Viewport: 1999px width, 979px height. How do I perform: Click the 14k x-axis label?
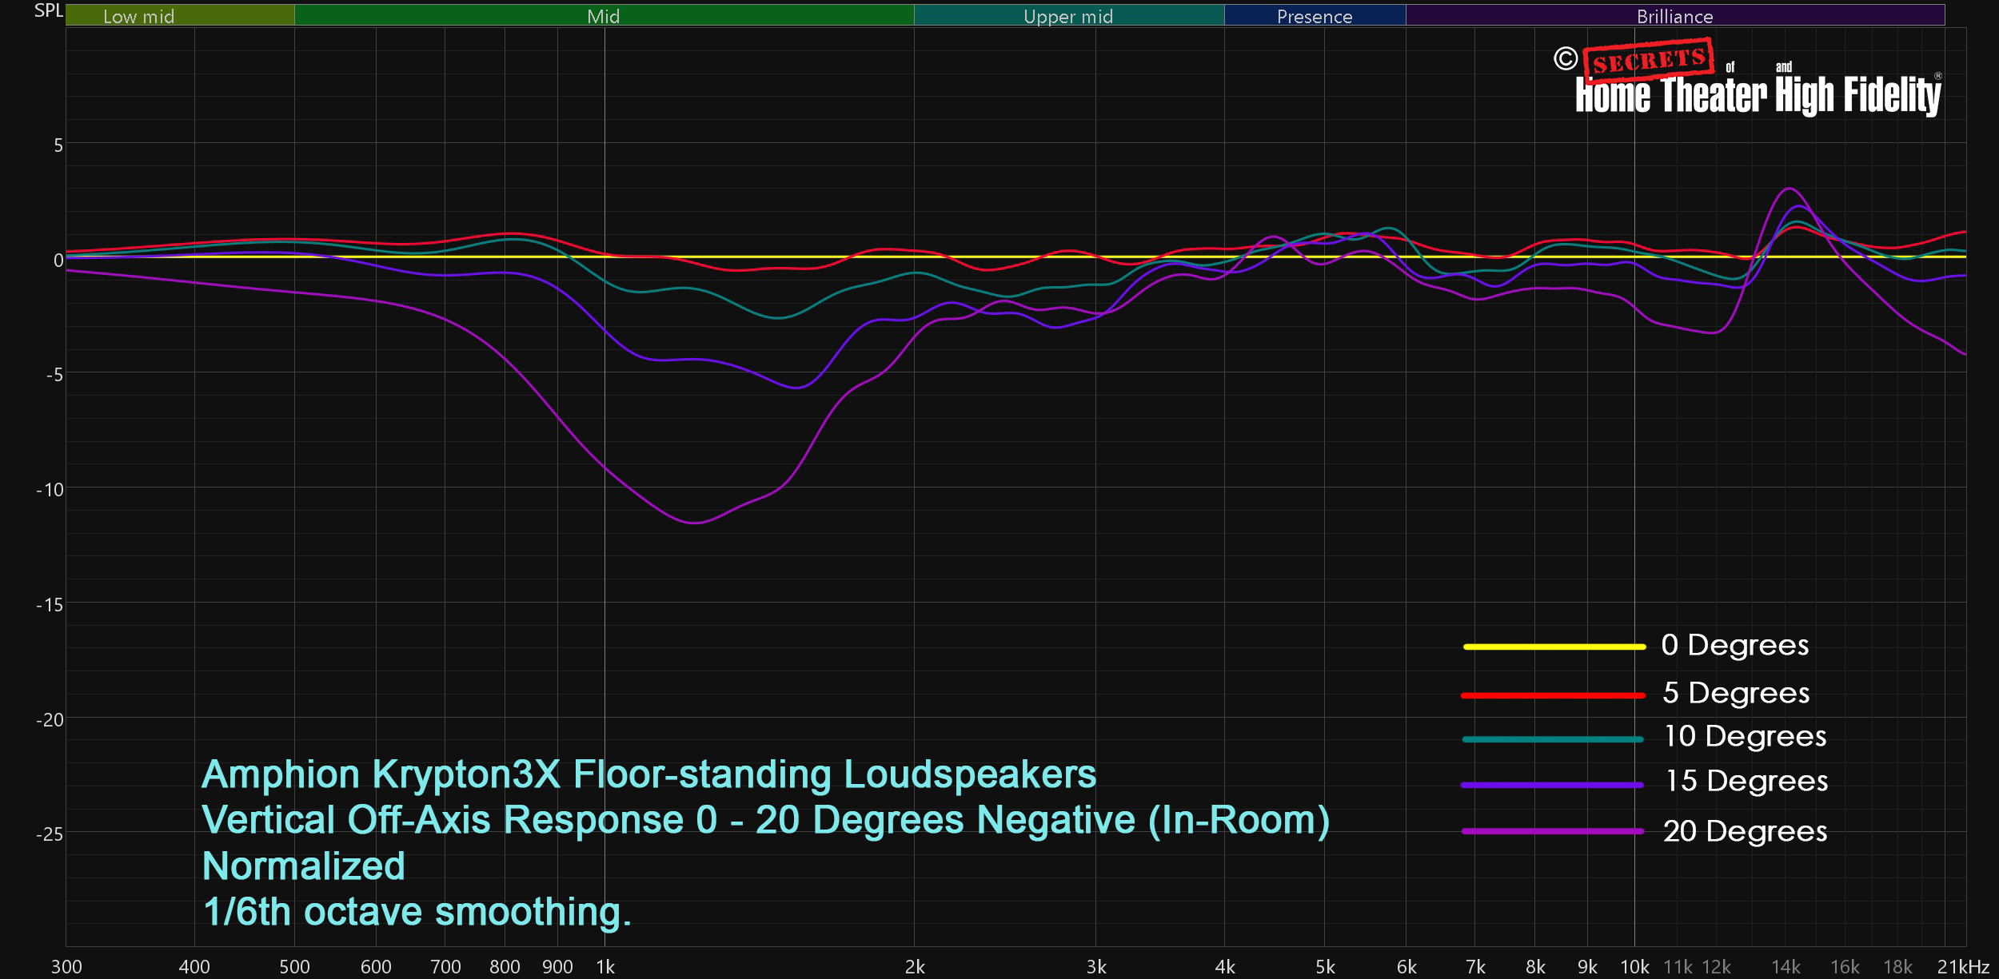click(x=1786, y=967)
